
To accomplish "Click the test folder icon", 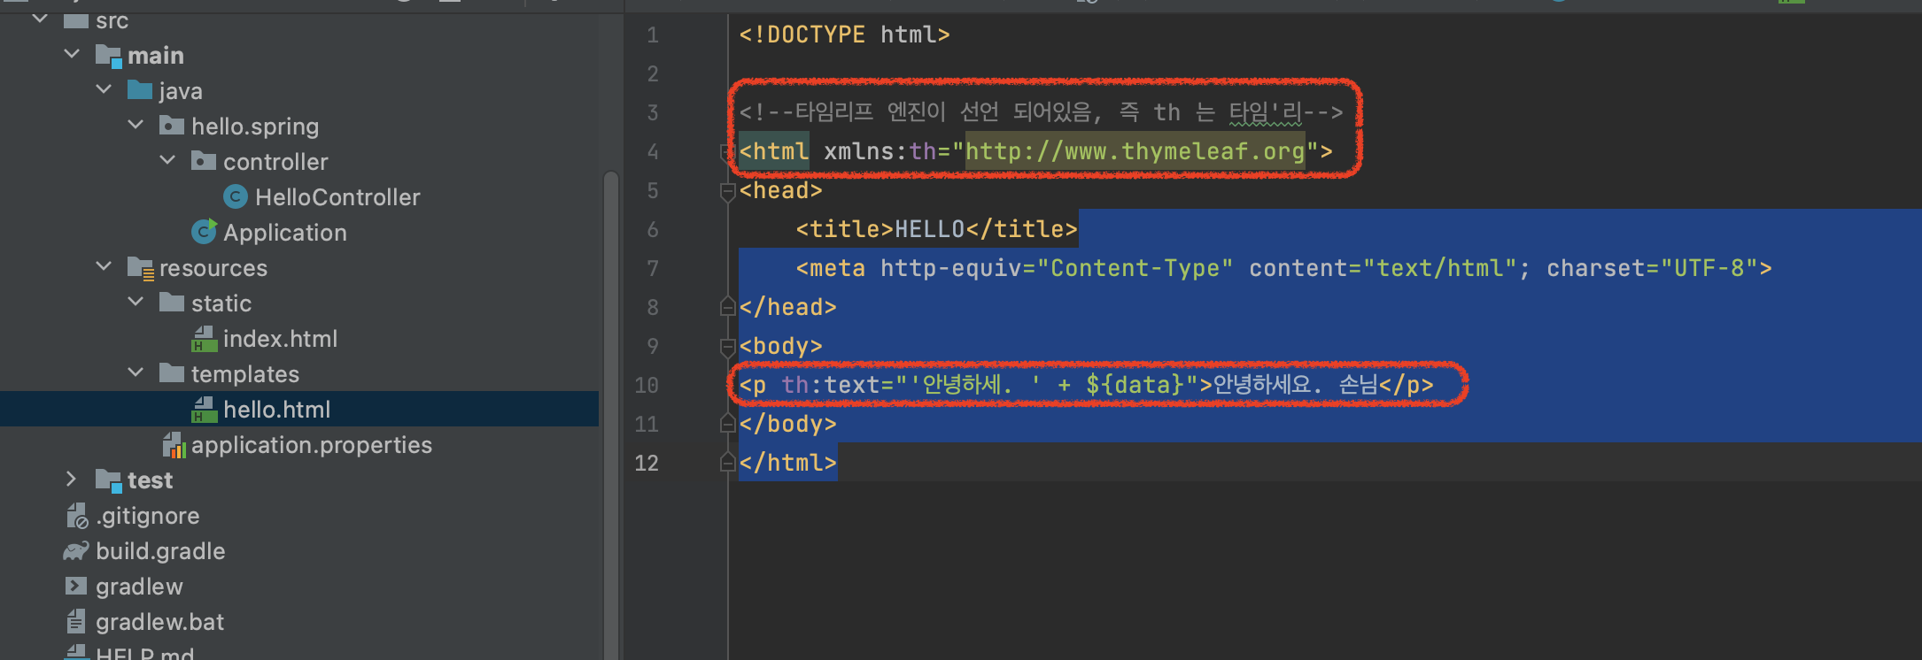I will (108, 480).
